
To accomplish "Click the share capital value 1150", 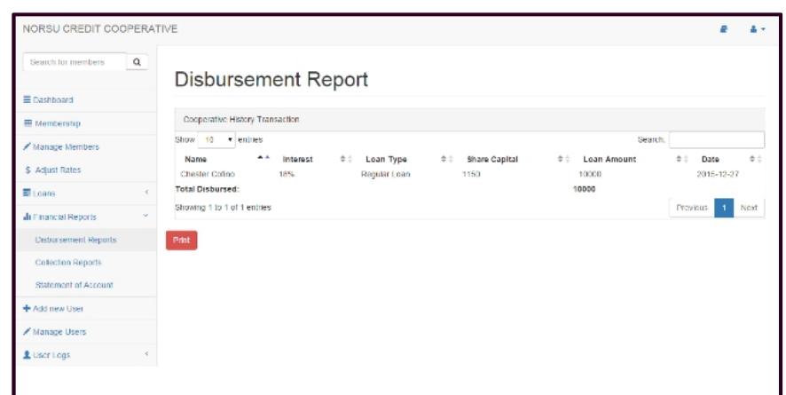I will point(471,174).
